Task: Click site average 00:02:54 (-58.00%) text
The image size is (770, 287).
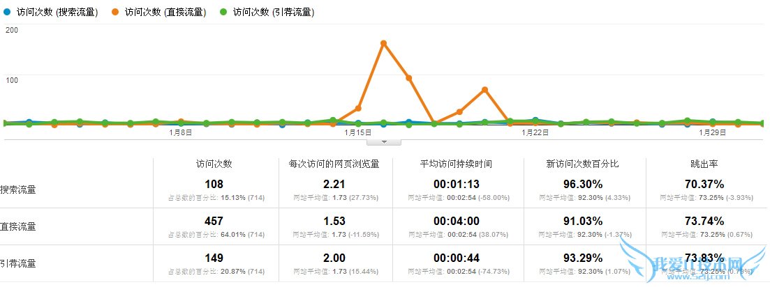Action: click(x=478, y=198)
